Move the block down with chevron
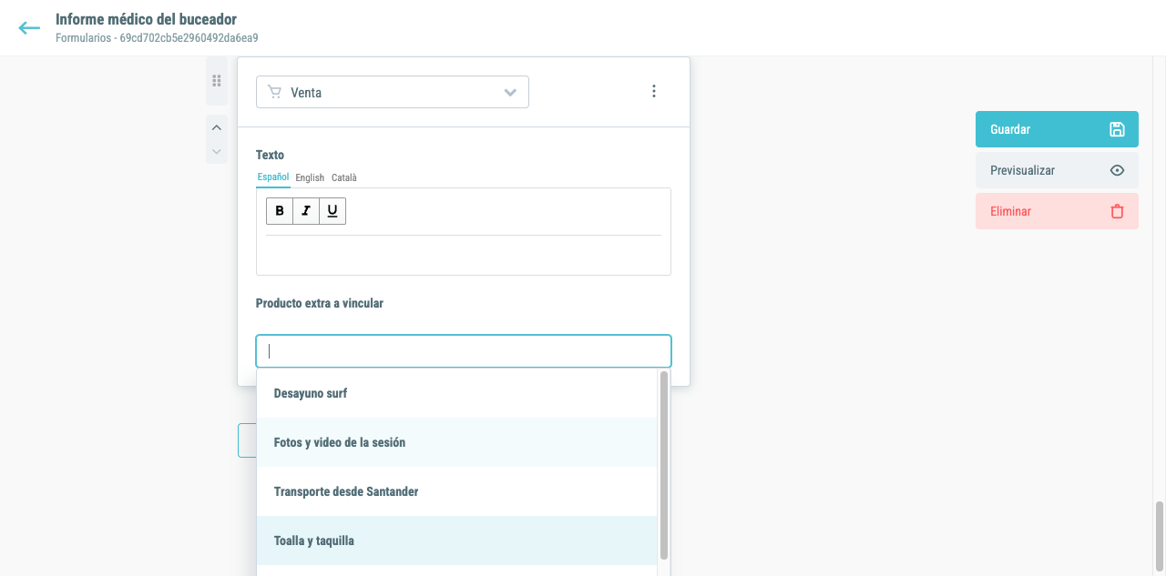This screenshot has height=576, width=1166. [217, 151]
